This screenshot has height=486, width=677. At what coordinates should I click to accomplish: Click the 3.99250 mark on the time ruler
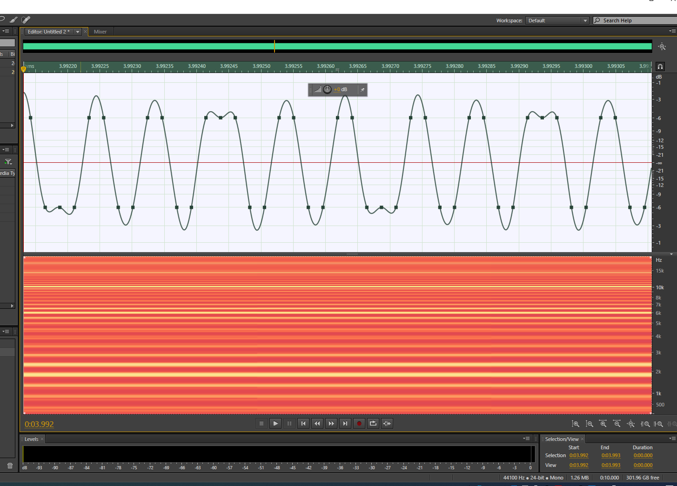click(x=261, y=66)
